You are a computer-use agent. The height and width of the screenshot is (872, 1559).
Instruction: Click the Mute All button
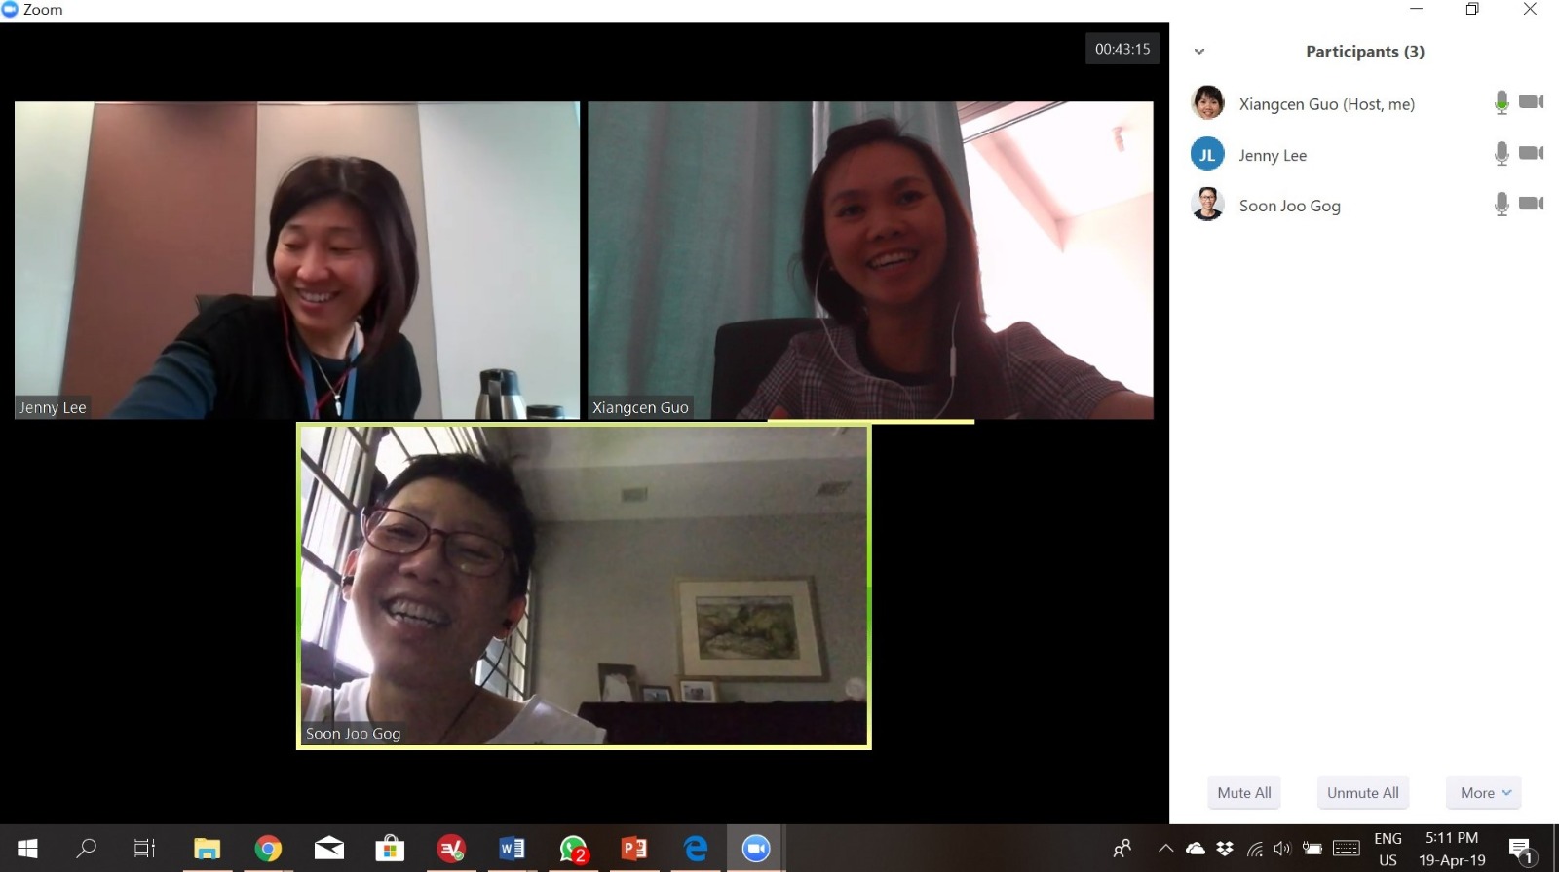tap(1244, 793)
